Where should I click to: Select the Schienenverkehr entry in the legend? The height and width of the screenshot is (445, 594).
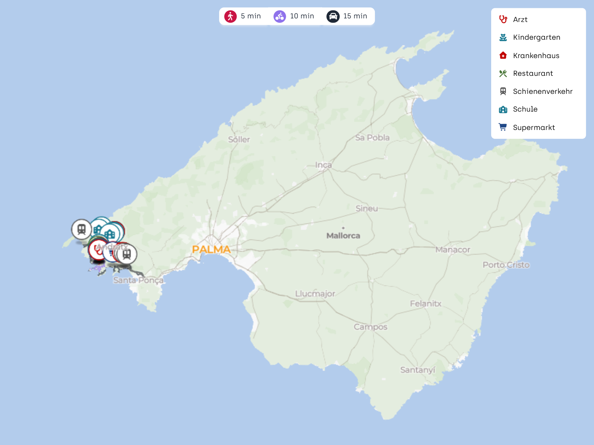click(x=542, y=91)
